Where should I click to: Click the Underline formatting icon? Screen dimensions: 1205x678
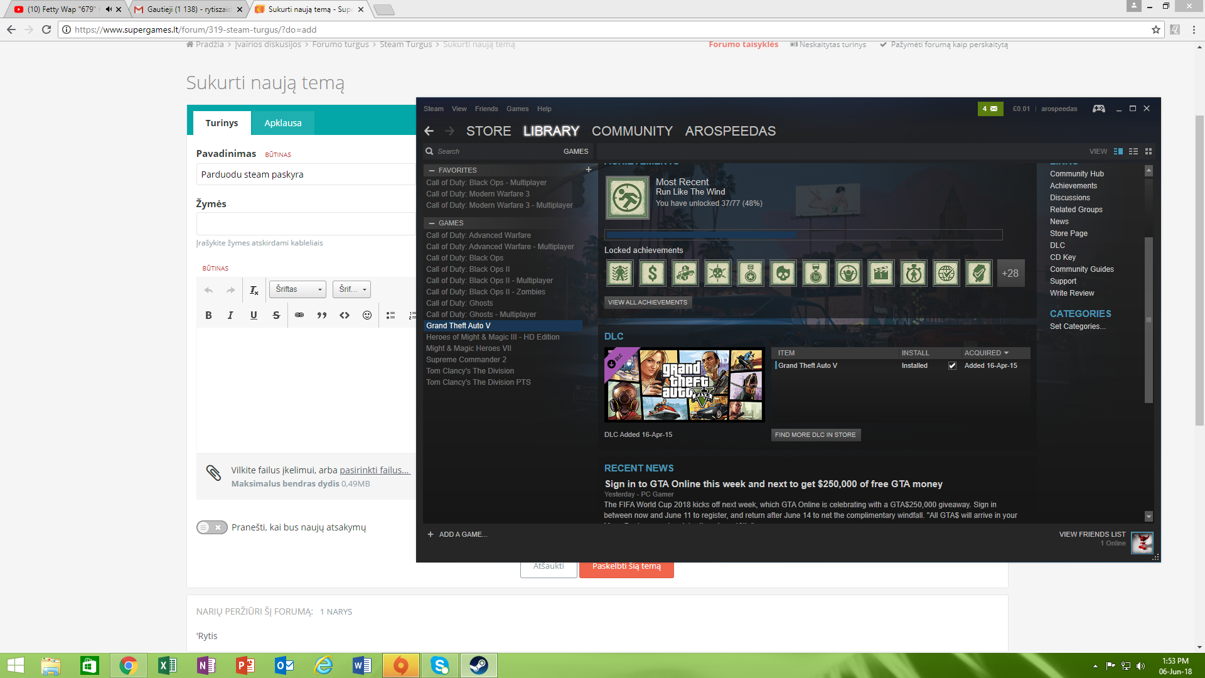pyautogui.click(x=254, y=315)
